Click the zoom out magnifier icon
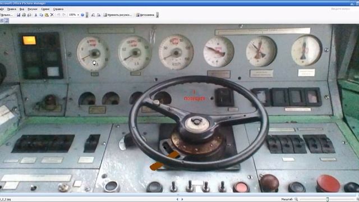Viewport: 359px width, 202px height. click(x=296, y=199)
